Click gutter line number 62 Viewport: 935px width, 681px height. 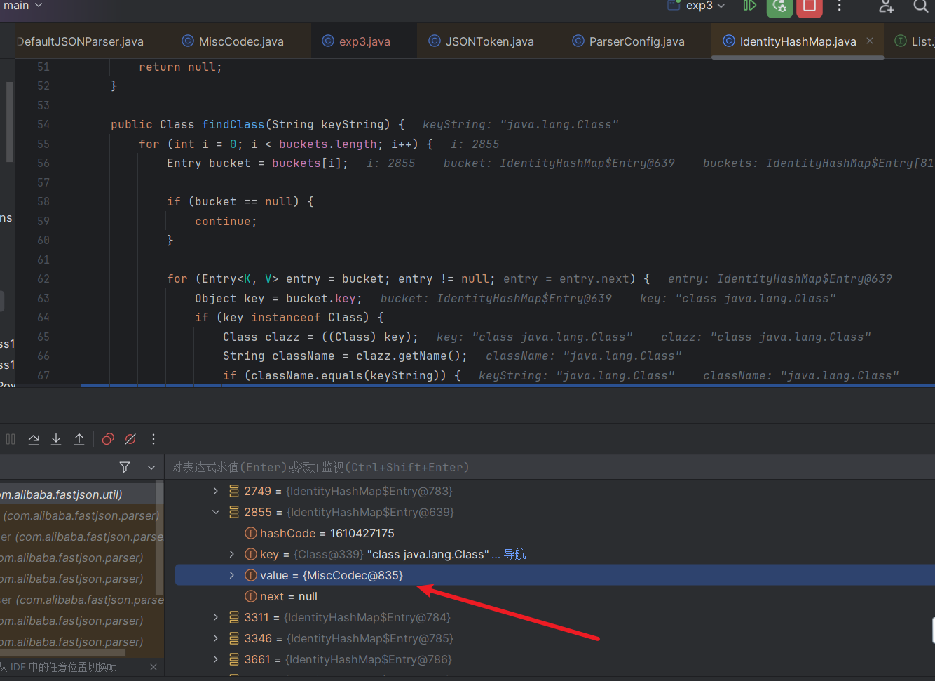[43, 278]
